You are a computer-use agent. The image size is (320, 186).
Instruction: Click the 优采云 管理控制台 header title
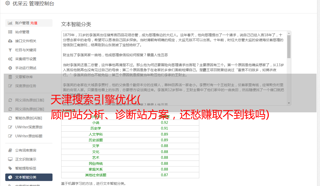(33, 3)
